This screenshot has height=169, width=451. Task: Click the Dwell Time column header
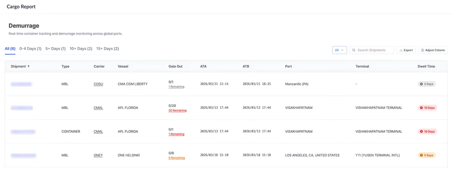coord(426,66)
